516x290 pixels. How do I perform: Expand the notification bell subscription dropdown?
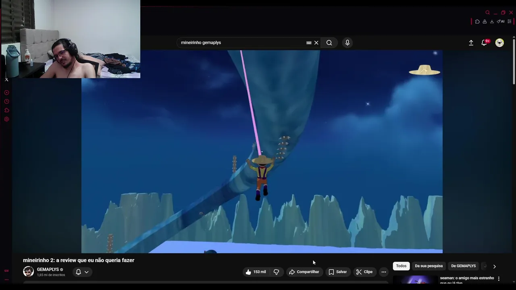(x=82, y=272)
